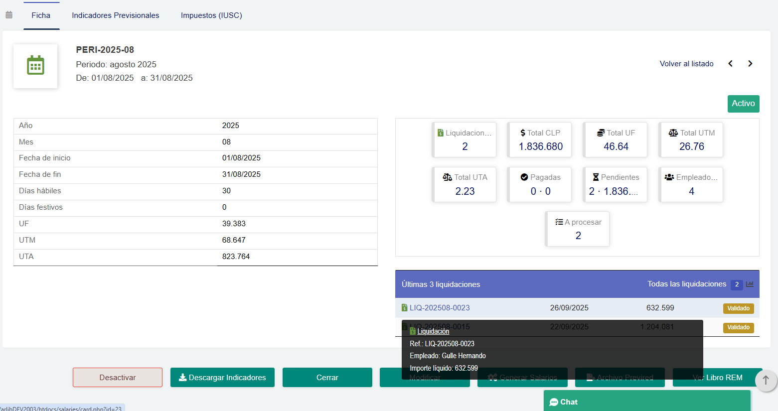Open Todas las liquidaciones link
Screen dimensions: 778x411
coord(686,284)
